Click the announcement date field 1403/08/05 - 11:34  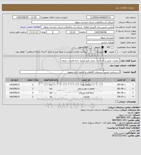[26, 17]
